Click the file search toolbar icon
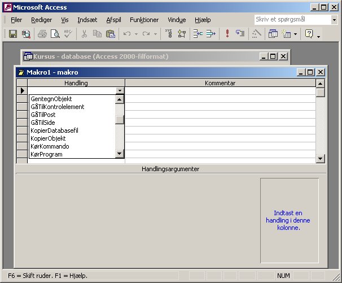Screen dimensions: 342x283 pyautogui.click(x=26, y=34)
